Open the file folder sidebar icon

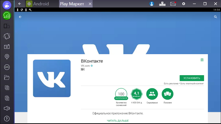(7, 77)
